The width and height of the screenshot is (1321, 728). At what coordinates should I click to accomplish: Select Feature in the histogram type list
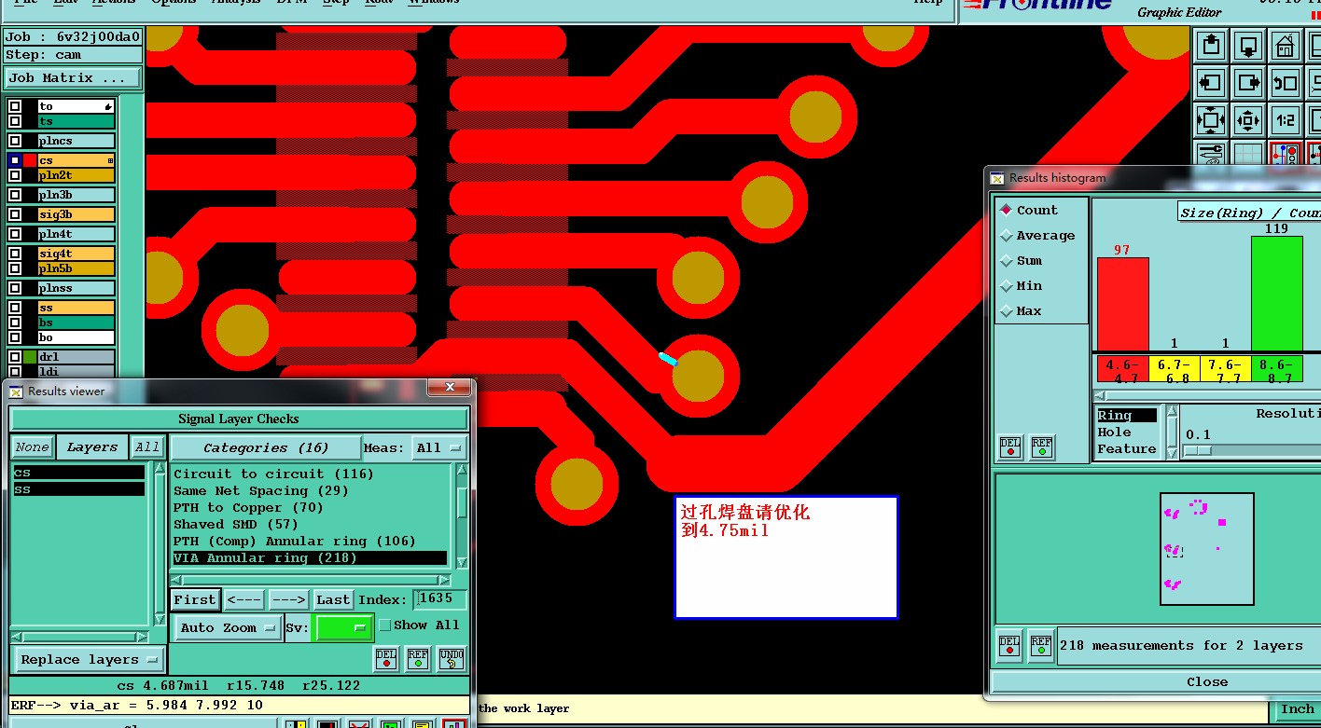pyautogui.click(x=1126, y=449)
